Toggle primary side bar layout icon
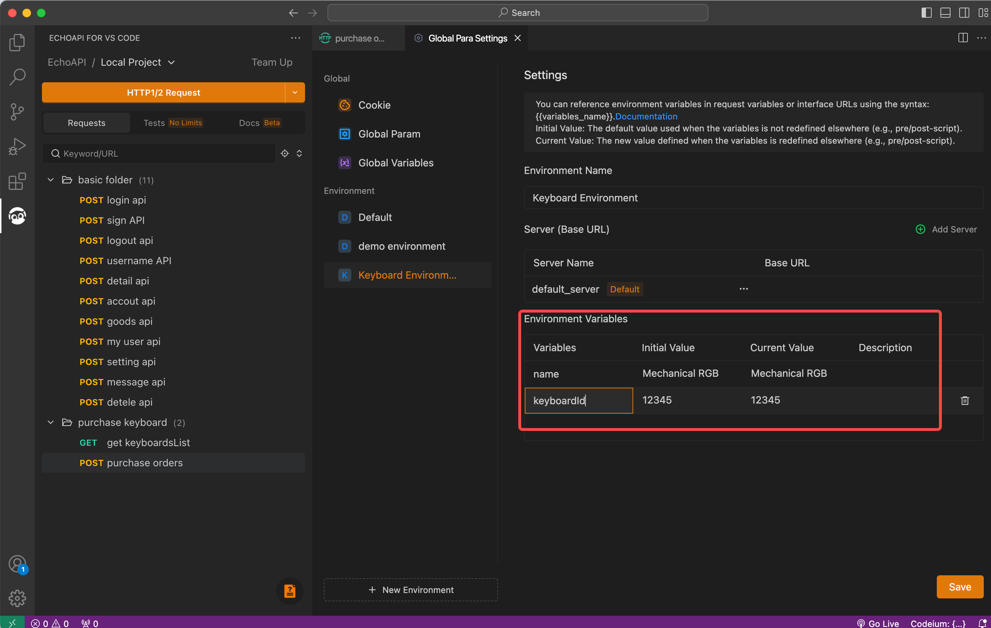The height and width of the screenshot is (628, 991). (926, 13)
